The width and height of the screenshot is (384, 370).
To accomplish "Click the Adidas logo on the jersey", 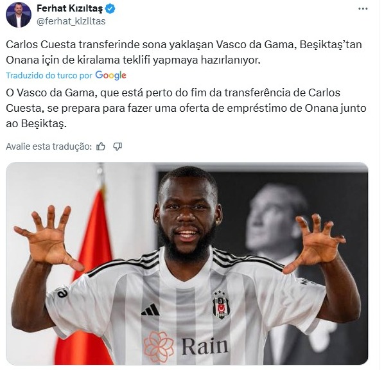I will click(150, 309).
